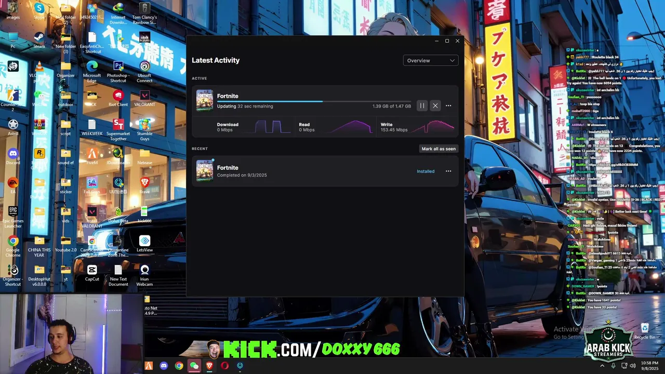Open Discord from the taskbar
This screenshot has width=665, height=374.
[x=164, y=366]
